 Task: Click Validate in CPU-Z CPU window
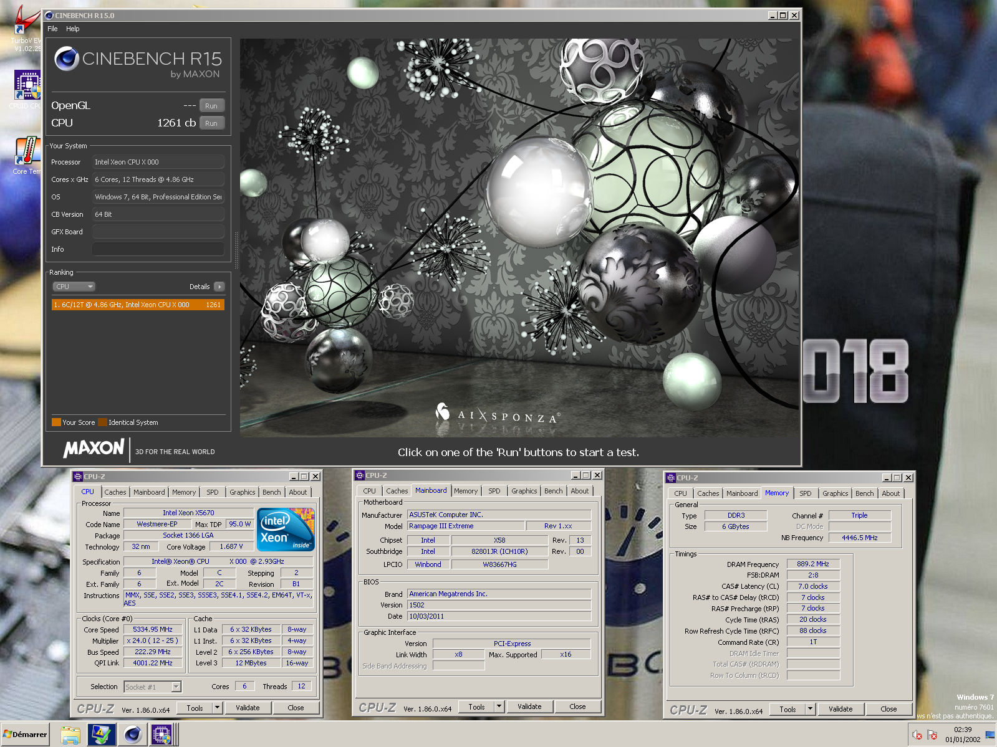(x=248, y=708)
